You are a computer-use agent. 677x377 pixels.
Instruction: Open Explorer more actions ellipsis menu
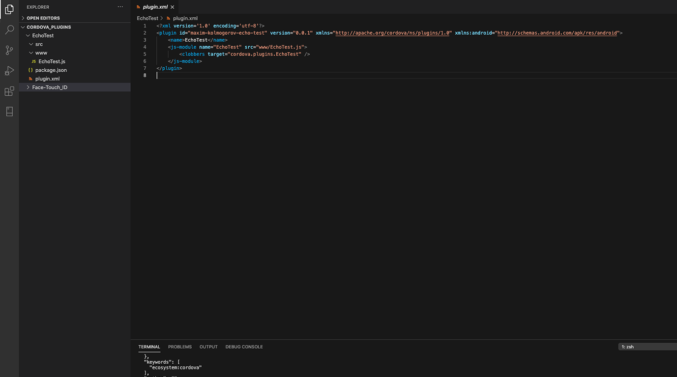120,7
